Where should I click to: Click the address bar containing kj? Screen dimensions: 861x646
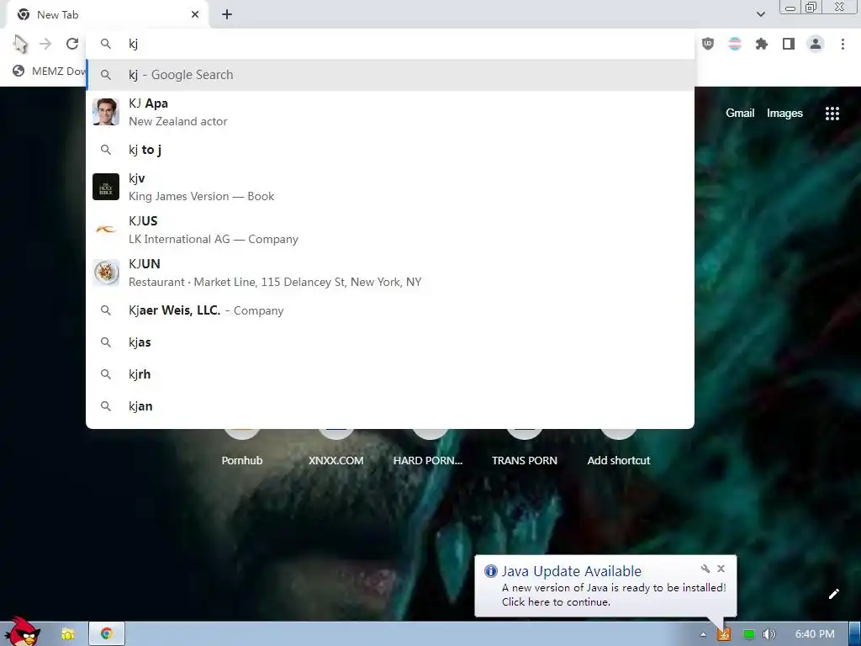tap(390, 44)
